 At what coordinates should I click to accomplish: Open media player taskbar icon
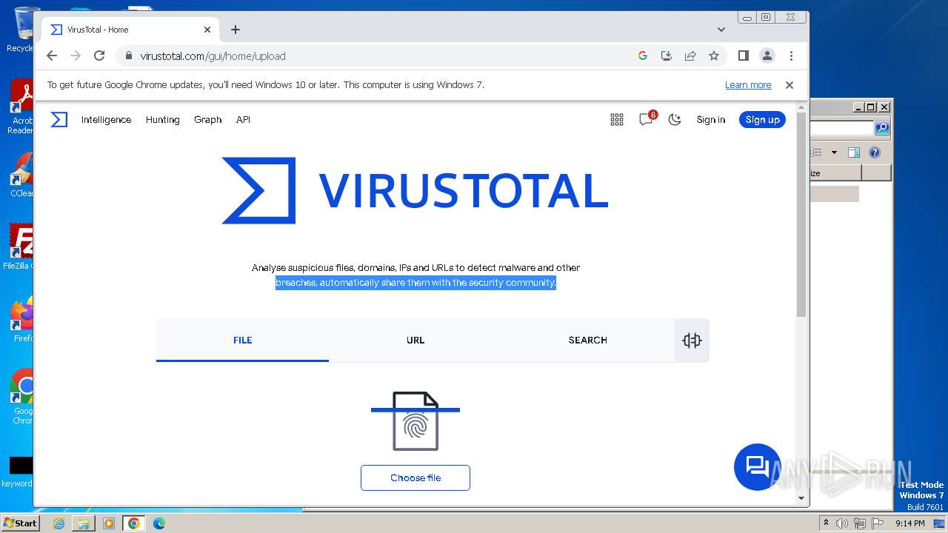109,523
